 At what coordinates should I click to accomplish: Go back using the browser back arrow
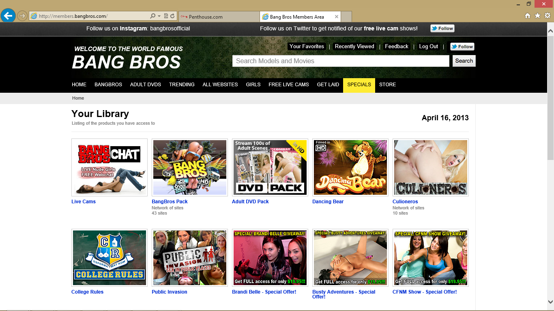pos(8,16)
